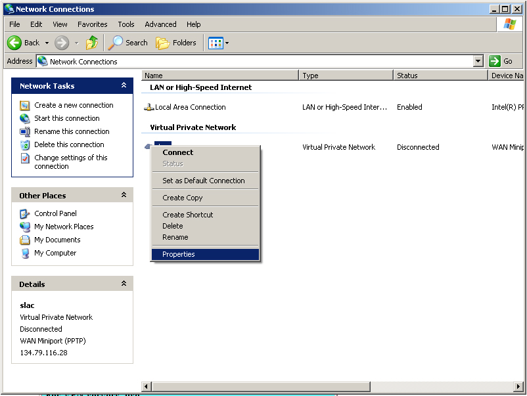Click the Change settings checkmark icon
Viewport: 527px width, 396px height.
pyautogui.click(x=24, y=158)
